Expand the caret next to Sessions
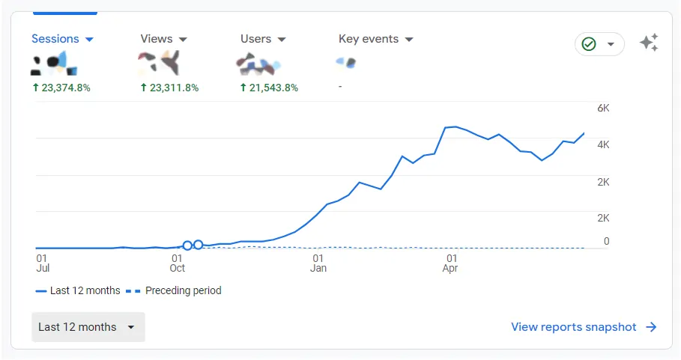Viewport: 681px width, 360px height. 89,39
